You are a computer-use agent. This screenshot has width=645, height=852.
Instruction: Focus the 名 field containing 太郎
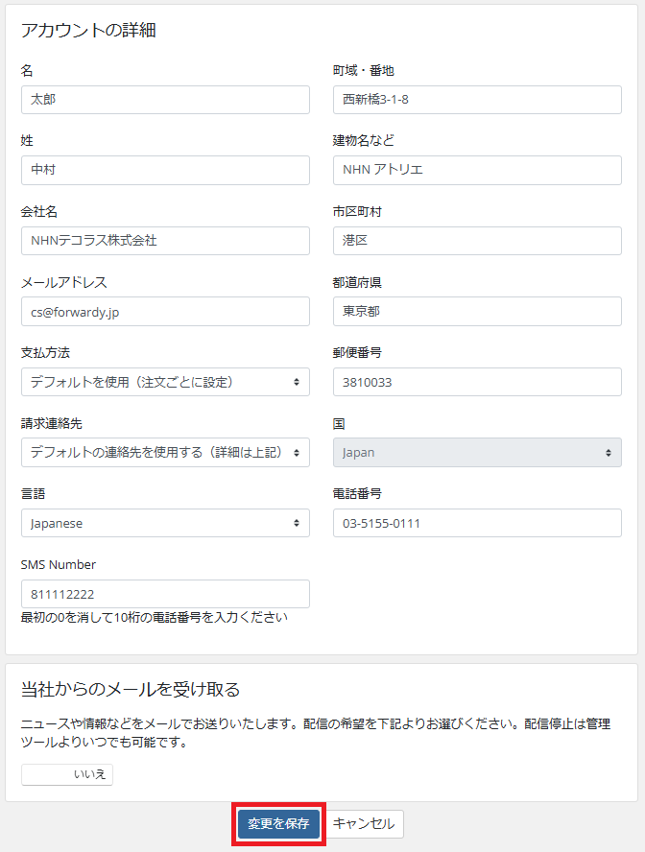165,100
